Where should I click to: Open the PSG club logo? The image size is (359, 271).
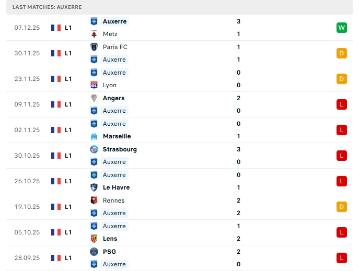pyautogui.click(x=94, y=252)
